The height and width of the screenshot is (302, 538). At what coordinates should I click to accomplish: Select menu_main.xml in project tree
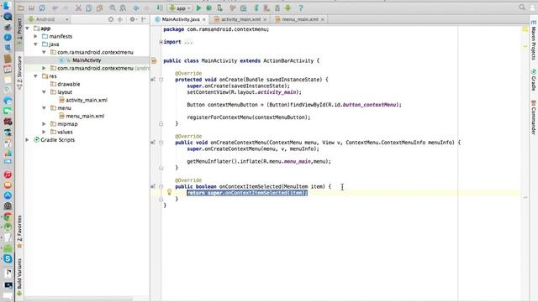coord(85,116)
